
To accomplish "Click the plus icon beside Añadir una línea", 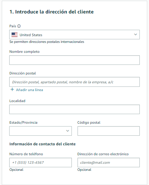I will coord(12,90).
